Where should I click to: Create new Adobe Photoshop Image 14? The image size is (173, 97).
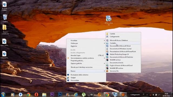tap(123, 54)
